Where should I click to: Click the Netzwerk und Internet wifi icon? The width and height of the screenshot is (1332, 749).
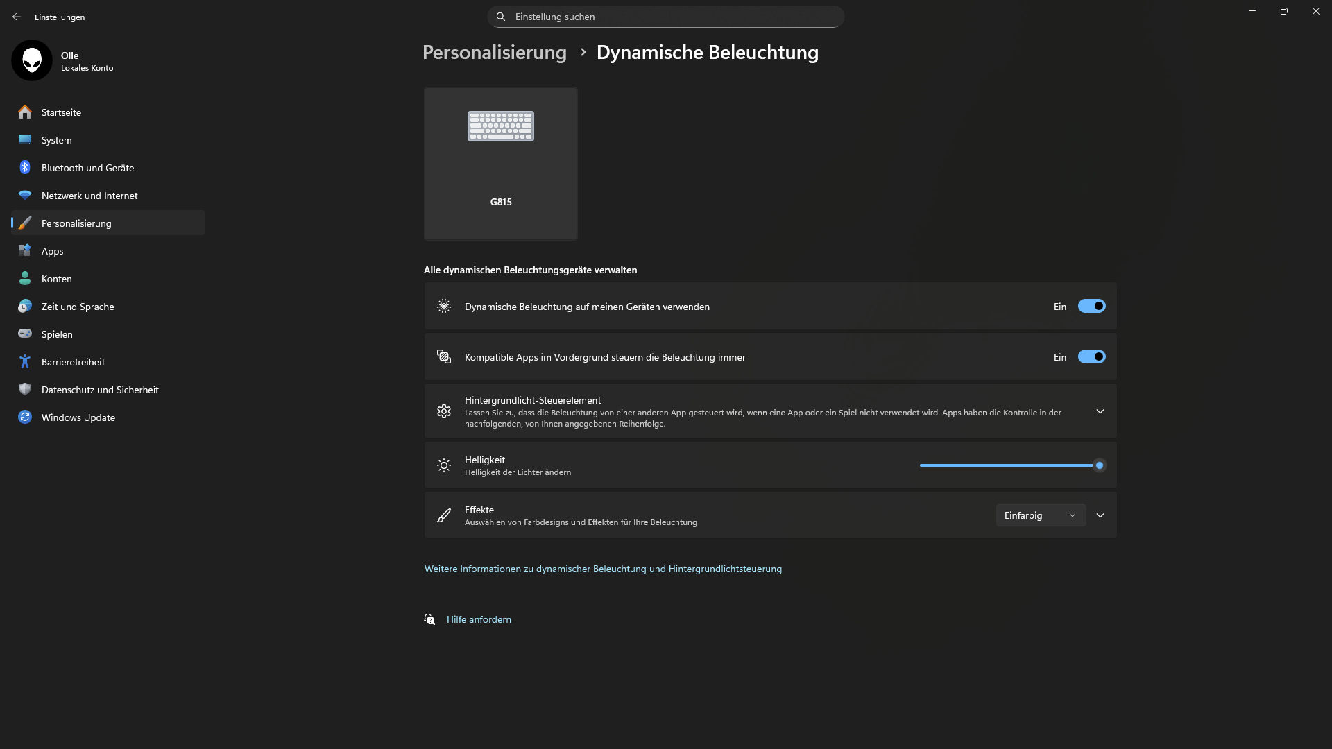click(25, 196)
